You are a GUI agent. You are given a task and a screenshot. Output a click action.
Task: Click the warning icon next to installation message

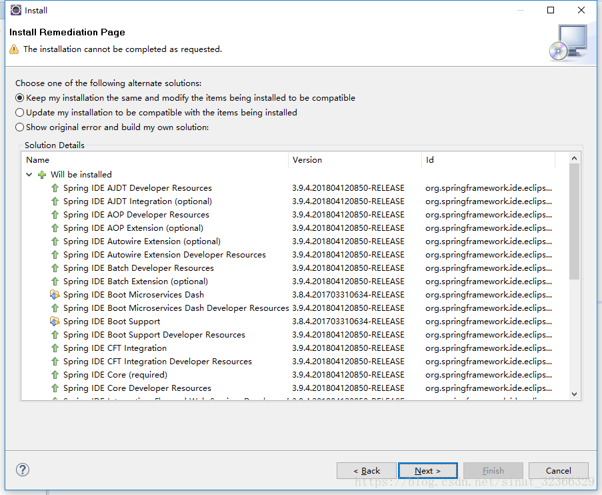pos(14,49)
